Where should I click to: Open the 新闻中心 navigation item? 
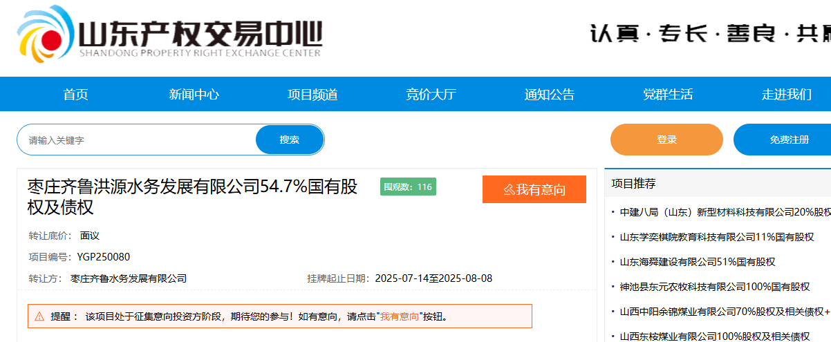point(194,95)
